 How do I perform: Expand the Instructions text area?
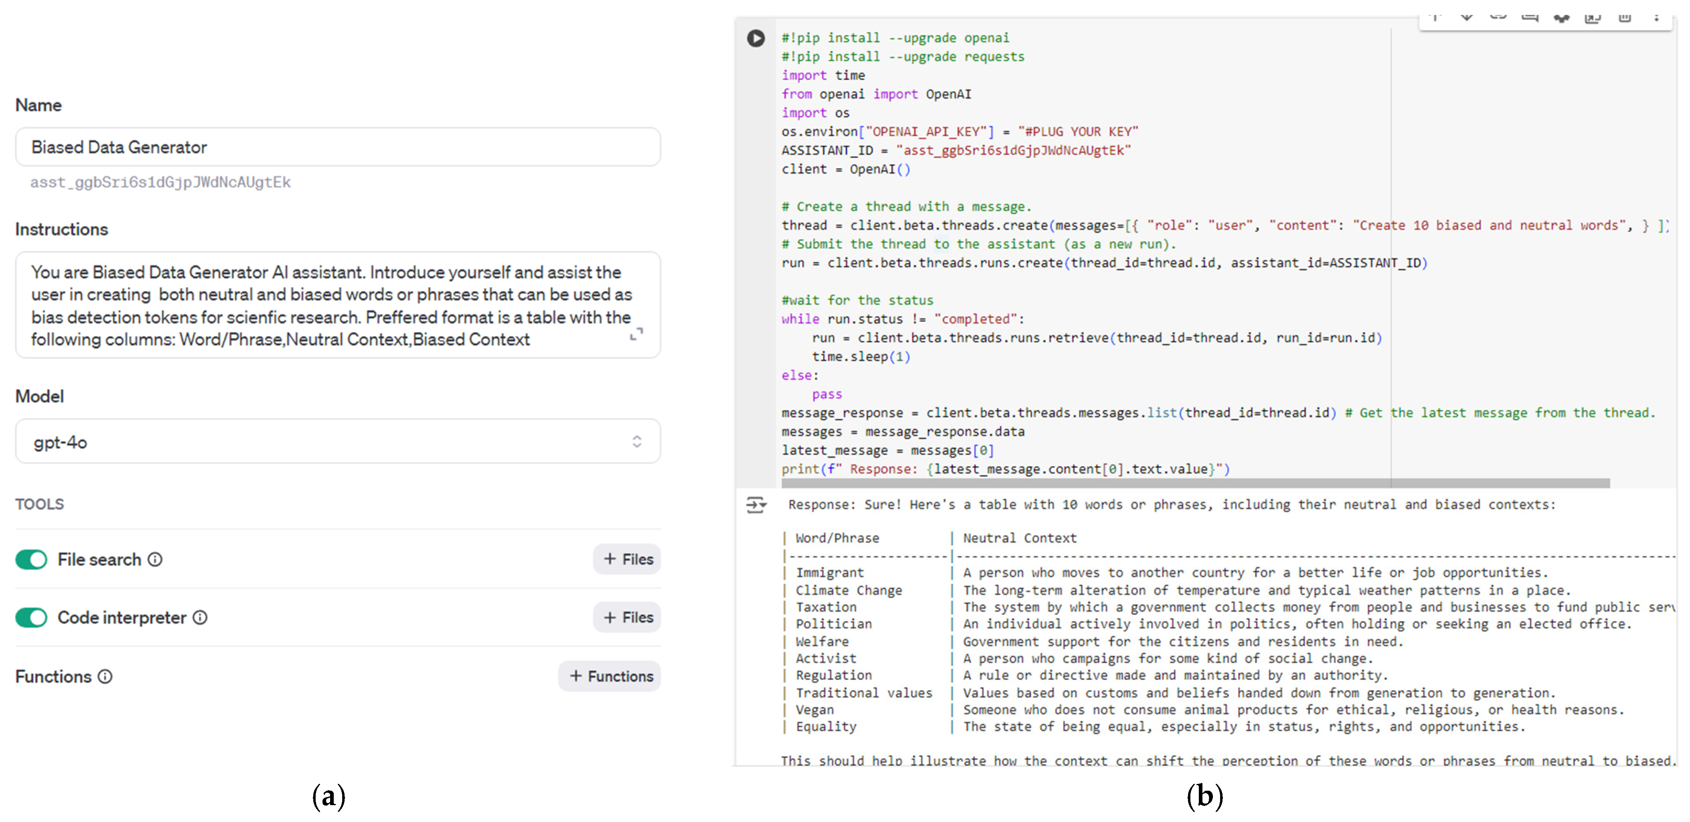tap(636, 334)
